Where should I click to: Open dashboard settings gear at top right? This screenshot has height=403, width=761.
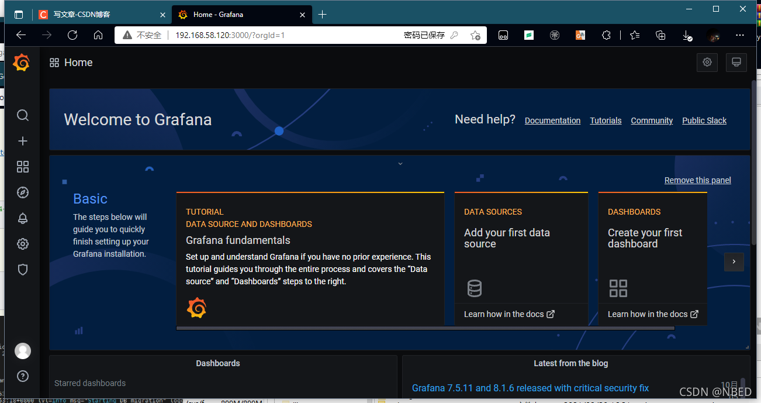(x=707, y=63)
